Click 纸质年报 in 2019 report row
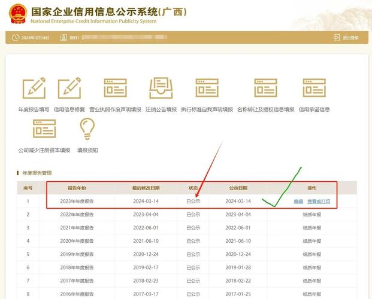The image size is (372, 299). [x=311, y=255]
